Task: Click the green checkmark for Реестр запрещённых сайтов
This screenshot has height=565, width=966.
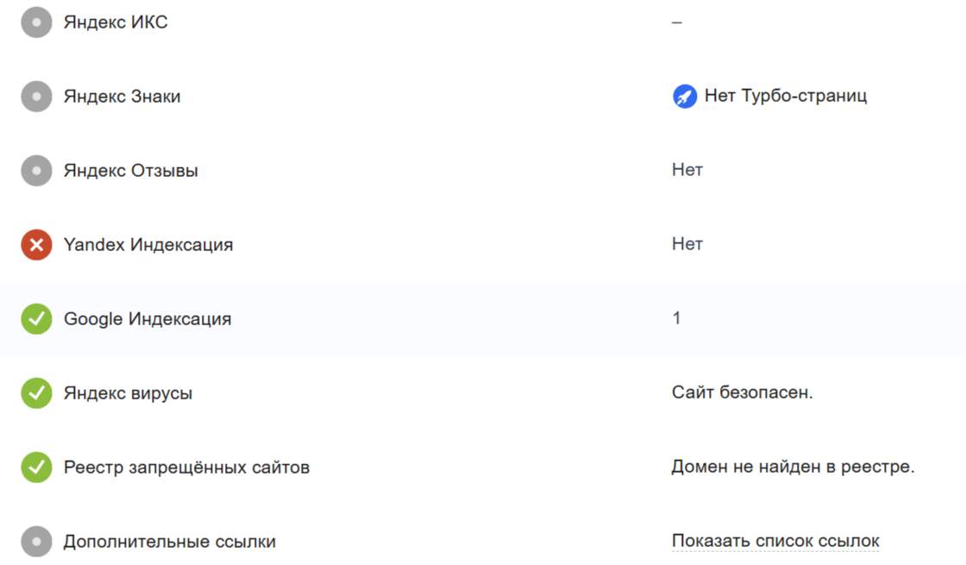Action: coord(36,468)
